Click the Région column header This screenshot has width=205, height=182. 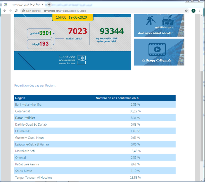tap(20, 98)
